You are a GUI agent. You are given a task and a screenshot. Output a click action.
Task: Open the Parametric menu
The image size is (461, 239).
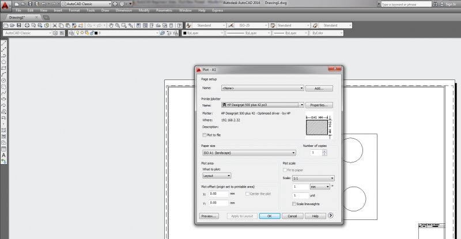(164, 10)
